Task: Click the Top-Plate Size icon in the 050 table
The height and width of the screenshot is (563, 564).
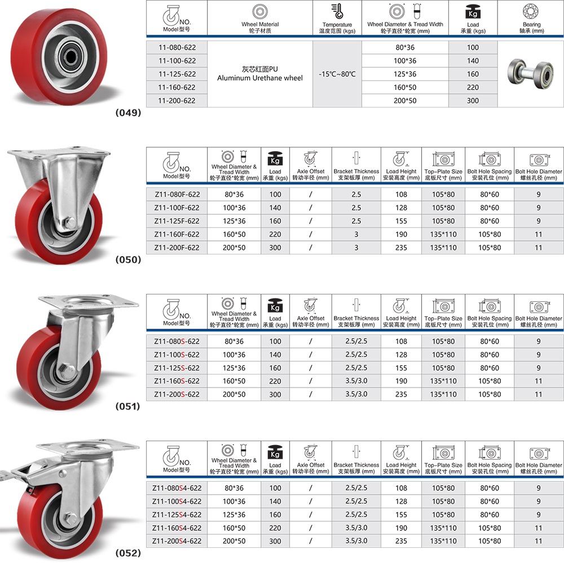Action: (443, 159)
